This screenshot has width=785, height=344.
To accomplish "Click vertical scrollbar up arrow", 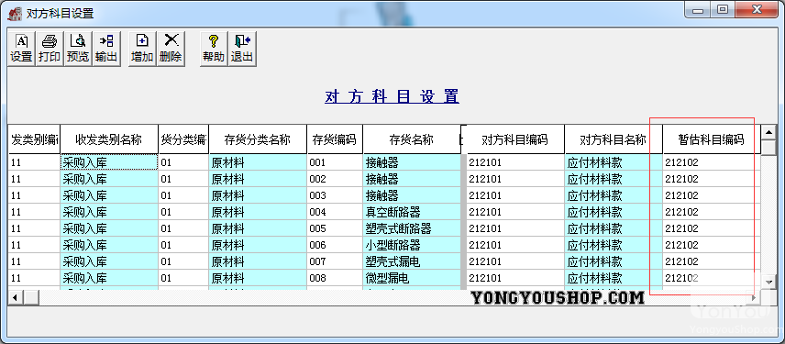I will coord(768,132).
